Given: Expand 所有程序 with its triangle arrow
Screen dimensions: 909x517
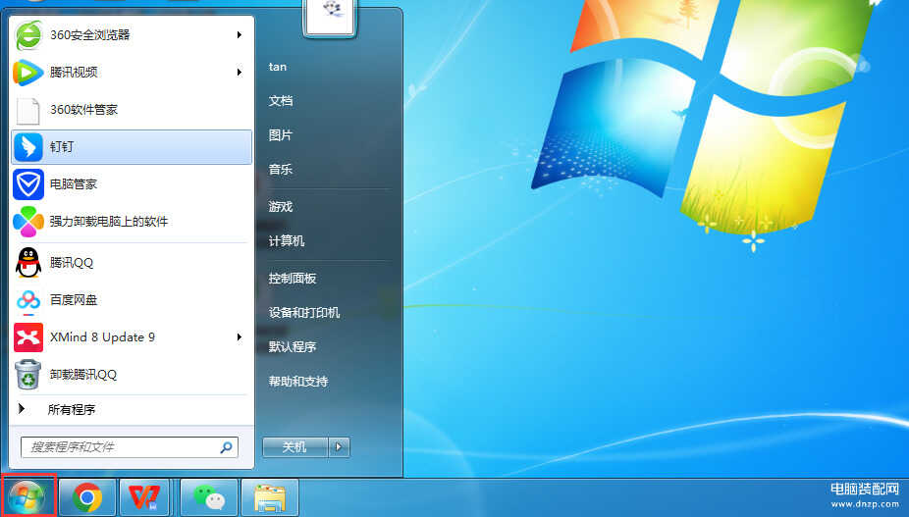Looking at the screenshot, I should (x=22, y=409).
